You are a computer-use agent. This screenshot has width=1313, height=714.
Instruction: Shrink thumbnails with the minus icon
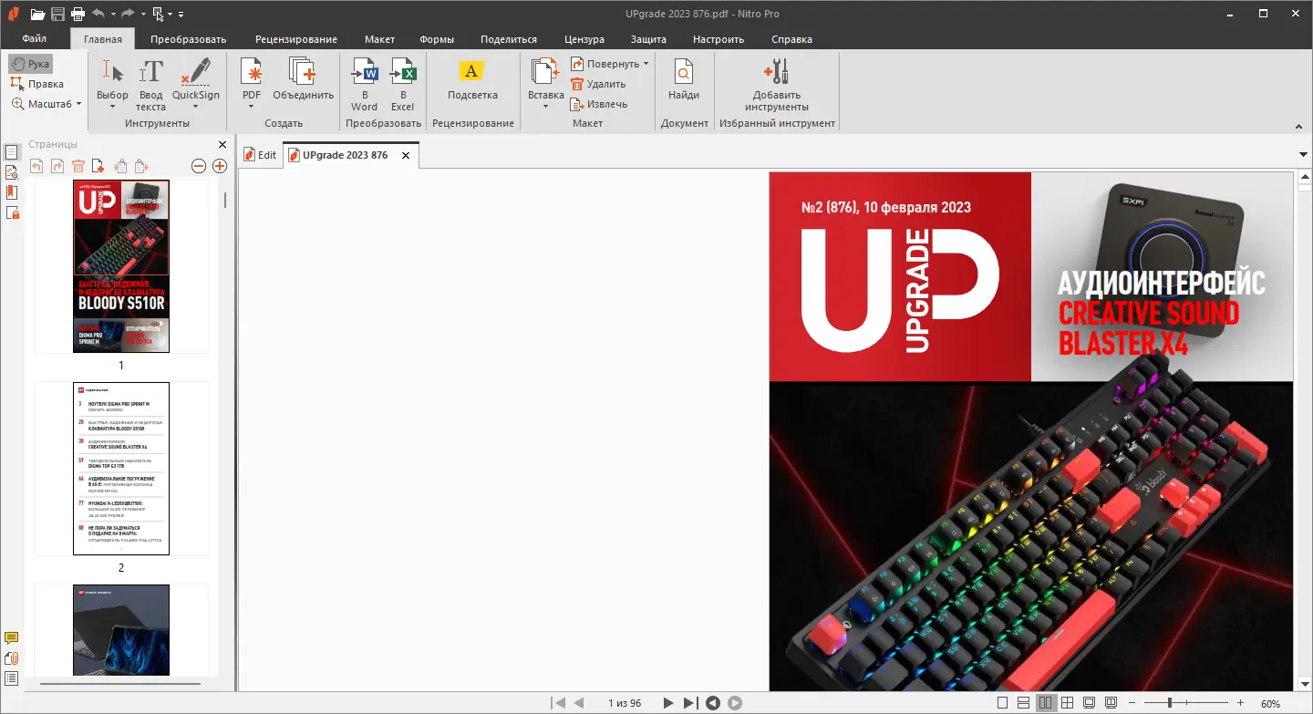pos(199,166)
